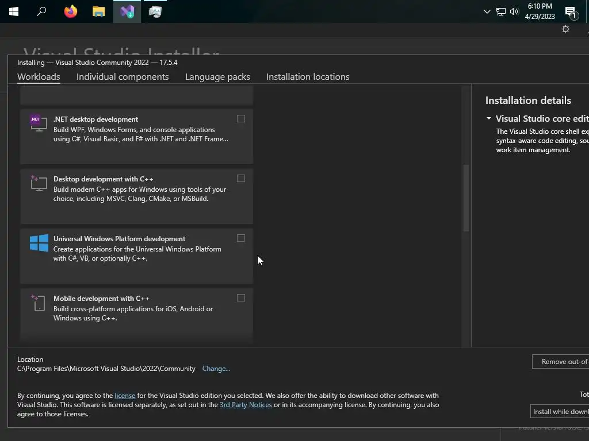Select Mobile development with C++ checkbox
The image size is (589, 441).
click(x=241, y=298)
